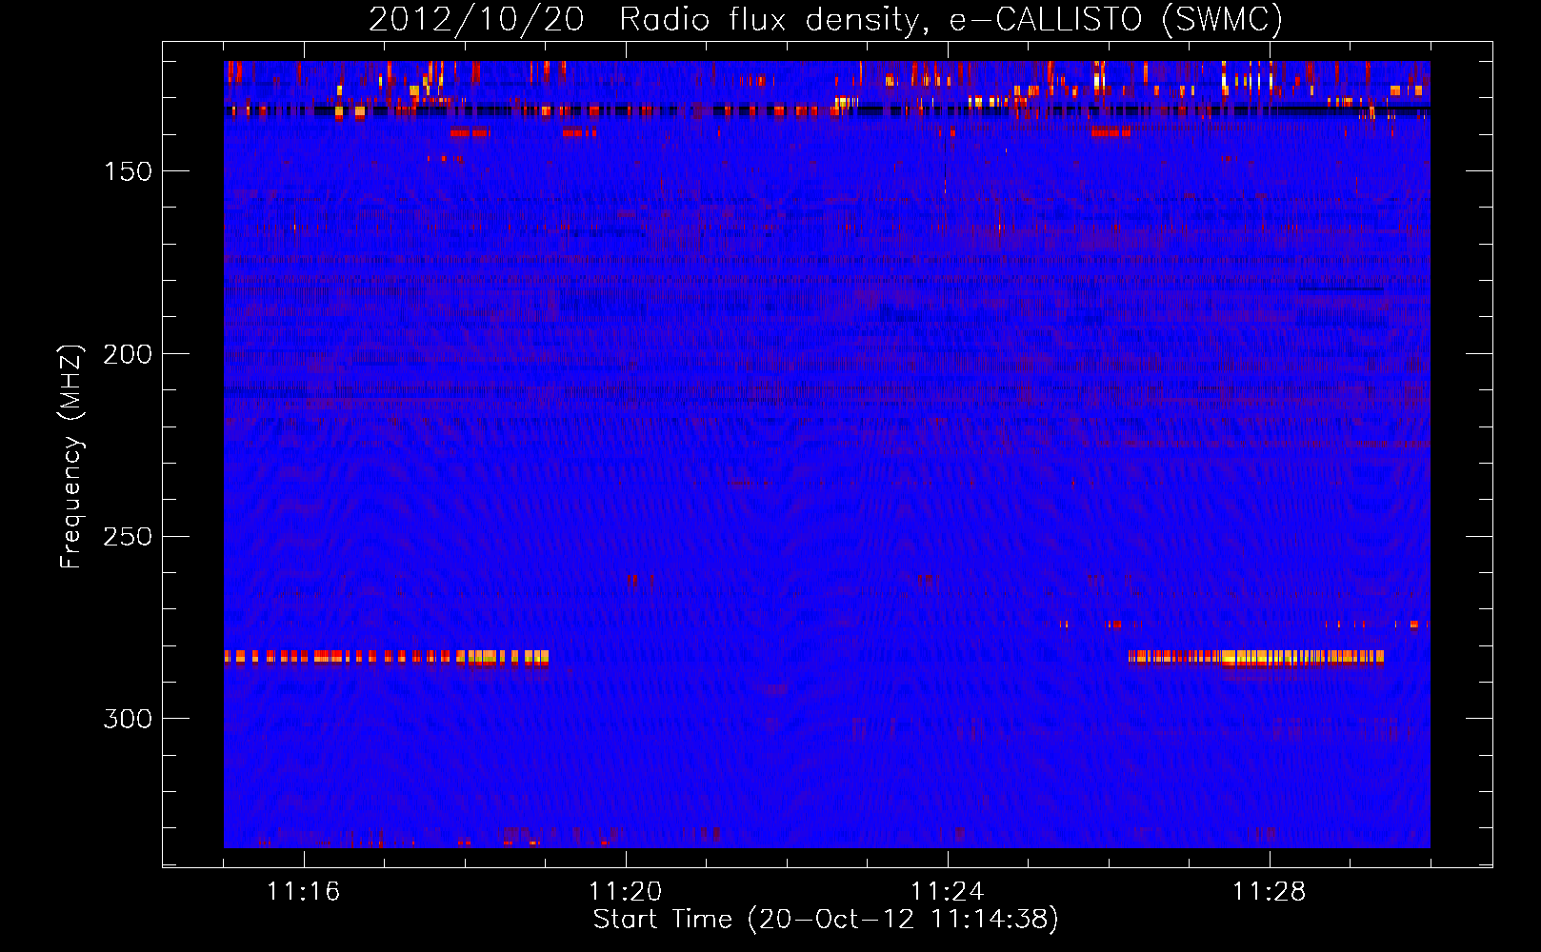Click the 250 frequency tick label
The image size is (1541, 952).
pos(129,537)
